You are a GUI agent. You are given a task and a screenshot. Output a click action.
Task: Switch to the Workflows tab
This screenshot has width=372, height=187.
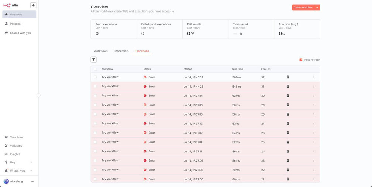pos(101,51)
